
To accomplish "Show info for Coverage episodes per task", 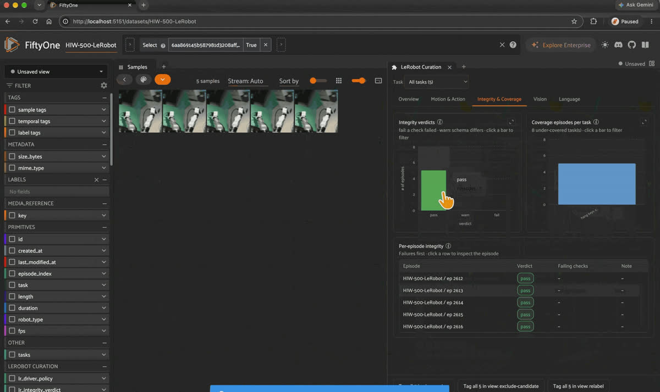I will coord(596,122).
